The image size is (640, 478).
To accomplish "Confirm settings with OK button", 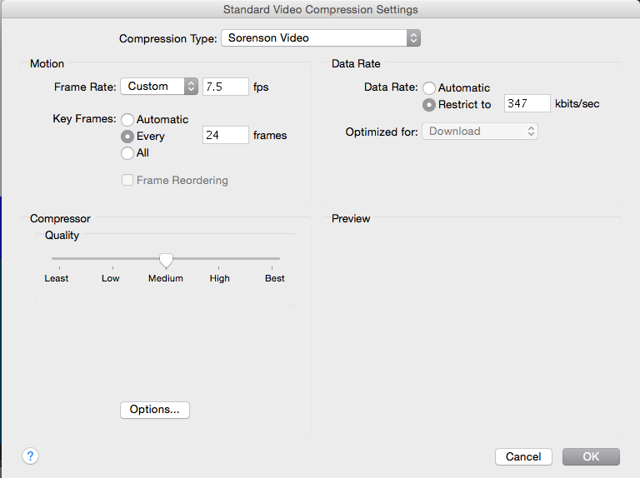I will 591,456.
